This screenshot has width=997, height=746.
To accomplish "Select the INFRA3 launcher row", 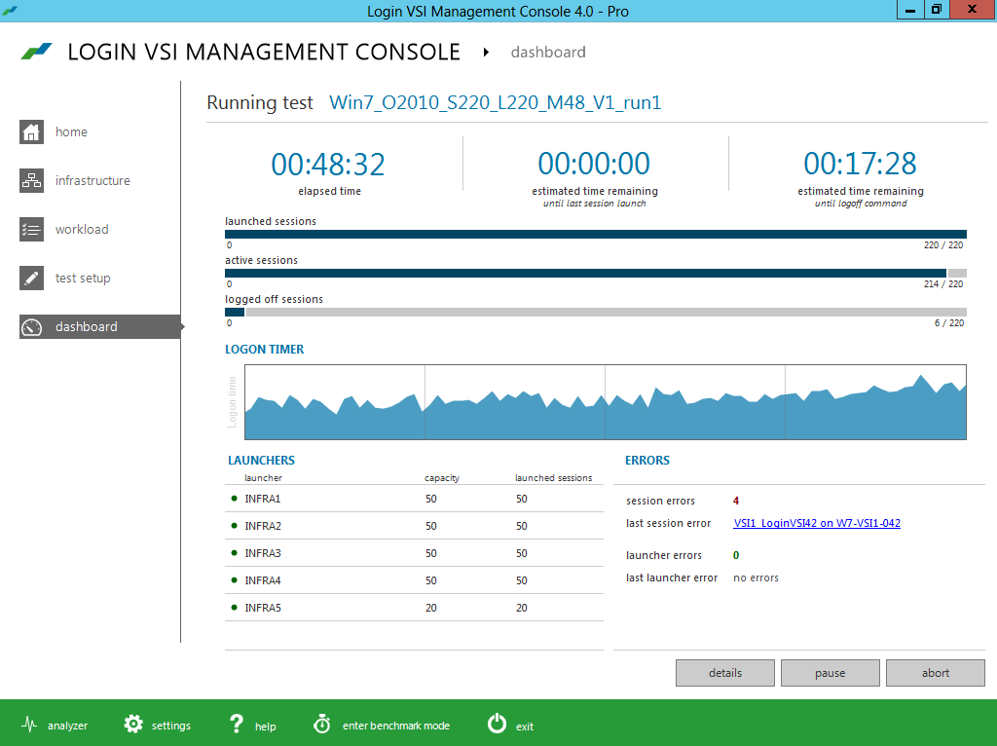I will click(x=414, y=553).
